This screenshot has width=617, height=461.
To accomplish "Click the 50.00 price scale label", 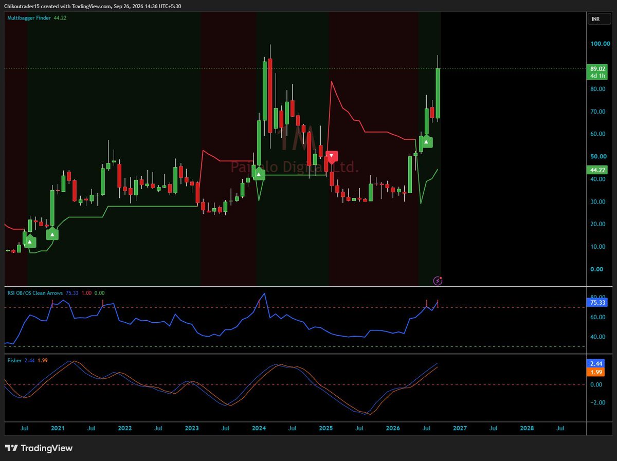I will [x=600, y=157].
